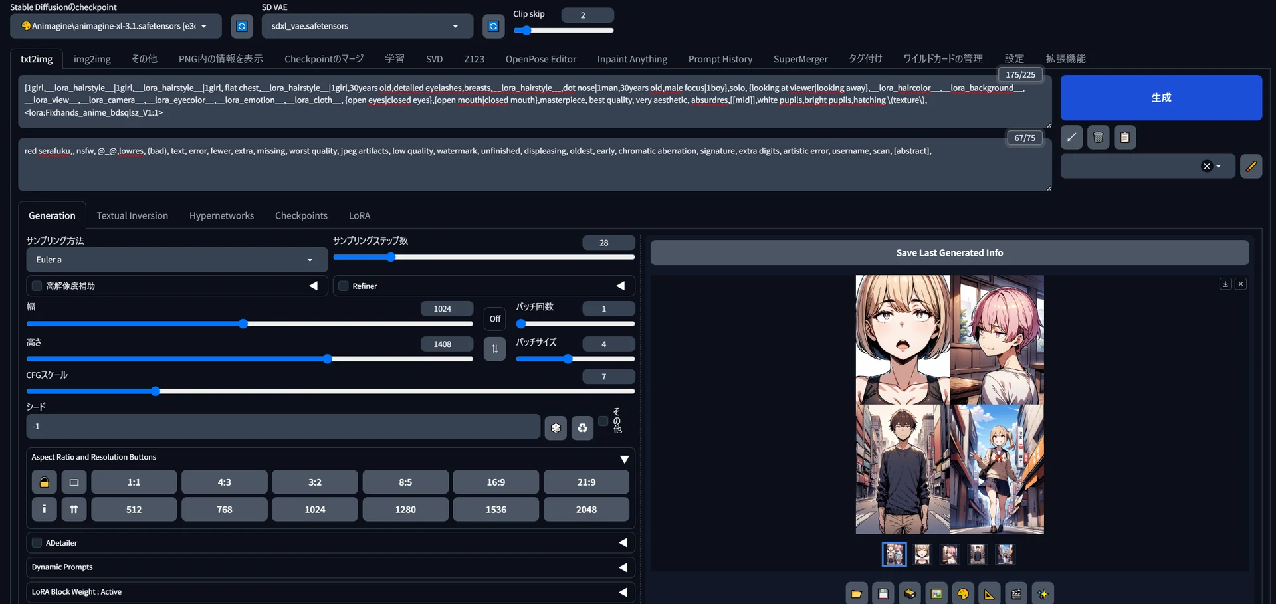Viewport: 1276px width, 604px height.
Task: Expand the 高解像度補助 section arrow
Action: [313, 286]
